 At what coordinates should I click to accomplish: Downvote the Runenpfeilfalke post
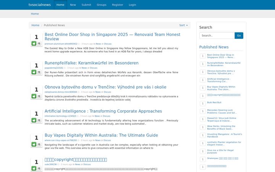39,72
